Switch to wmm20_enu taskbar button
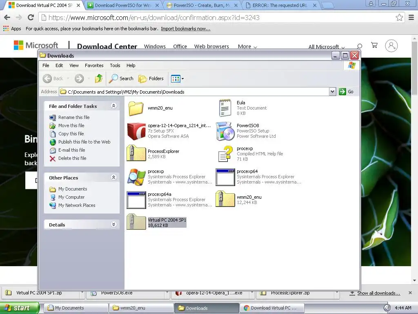Screen dimensions: 418x314 pos(142,308)
